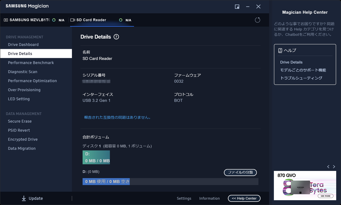Show the previous promotional banner
Image resolution: width=341 pixels, height=205 pixels.
[x=328, y=167]
